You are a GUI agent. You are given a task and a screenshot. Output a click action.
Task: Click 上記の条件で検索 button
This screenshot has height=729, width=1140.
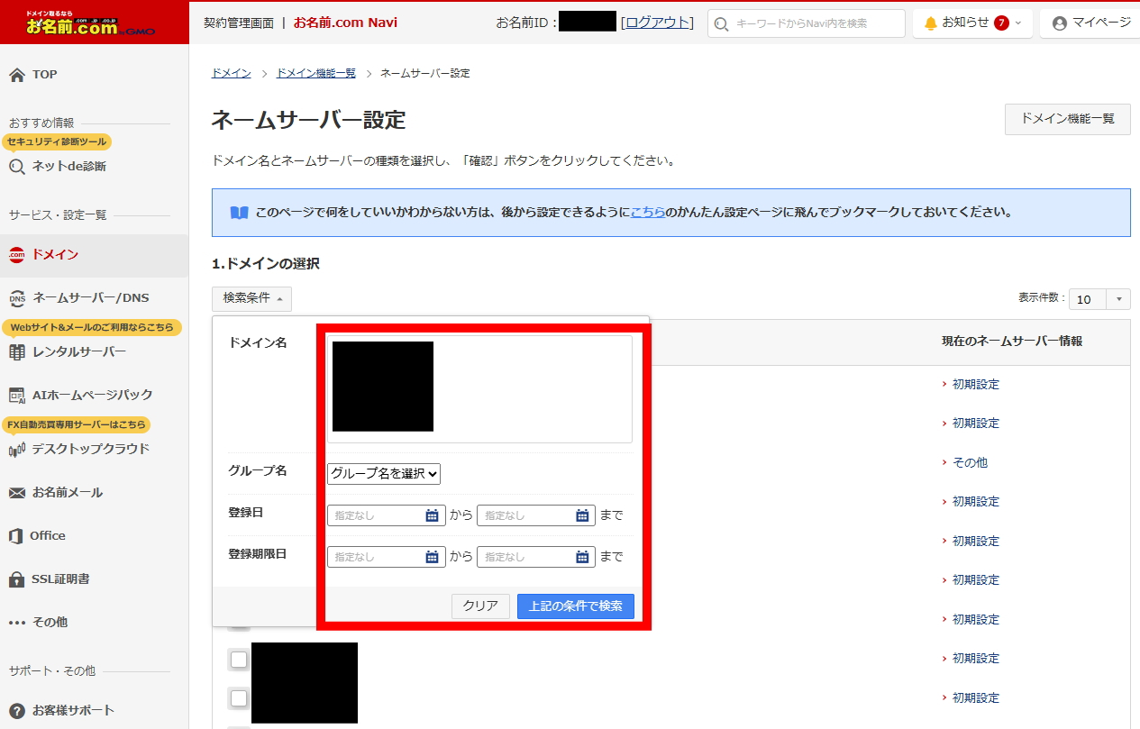[x=576, y=606]
